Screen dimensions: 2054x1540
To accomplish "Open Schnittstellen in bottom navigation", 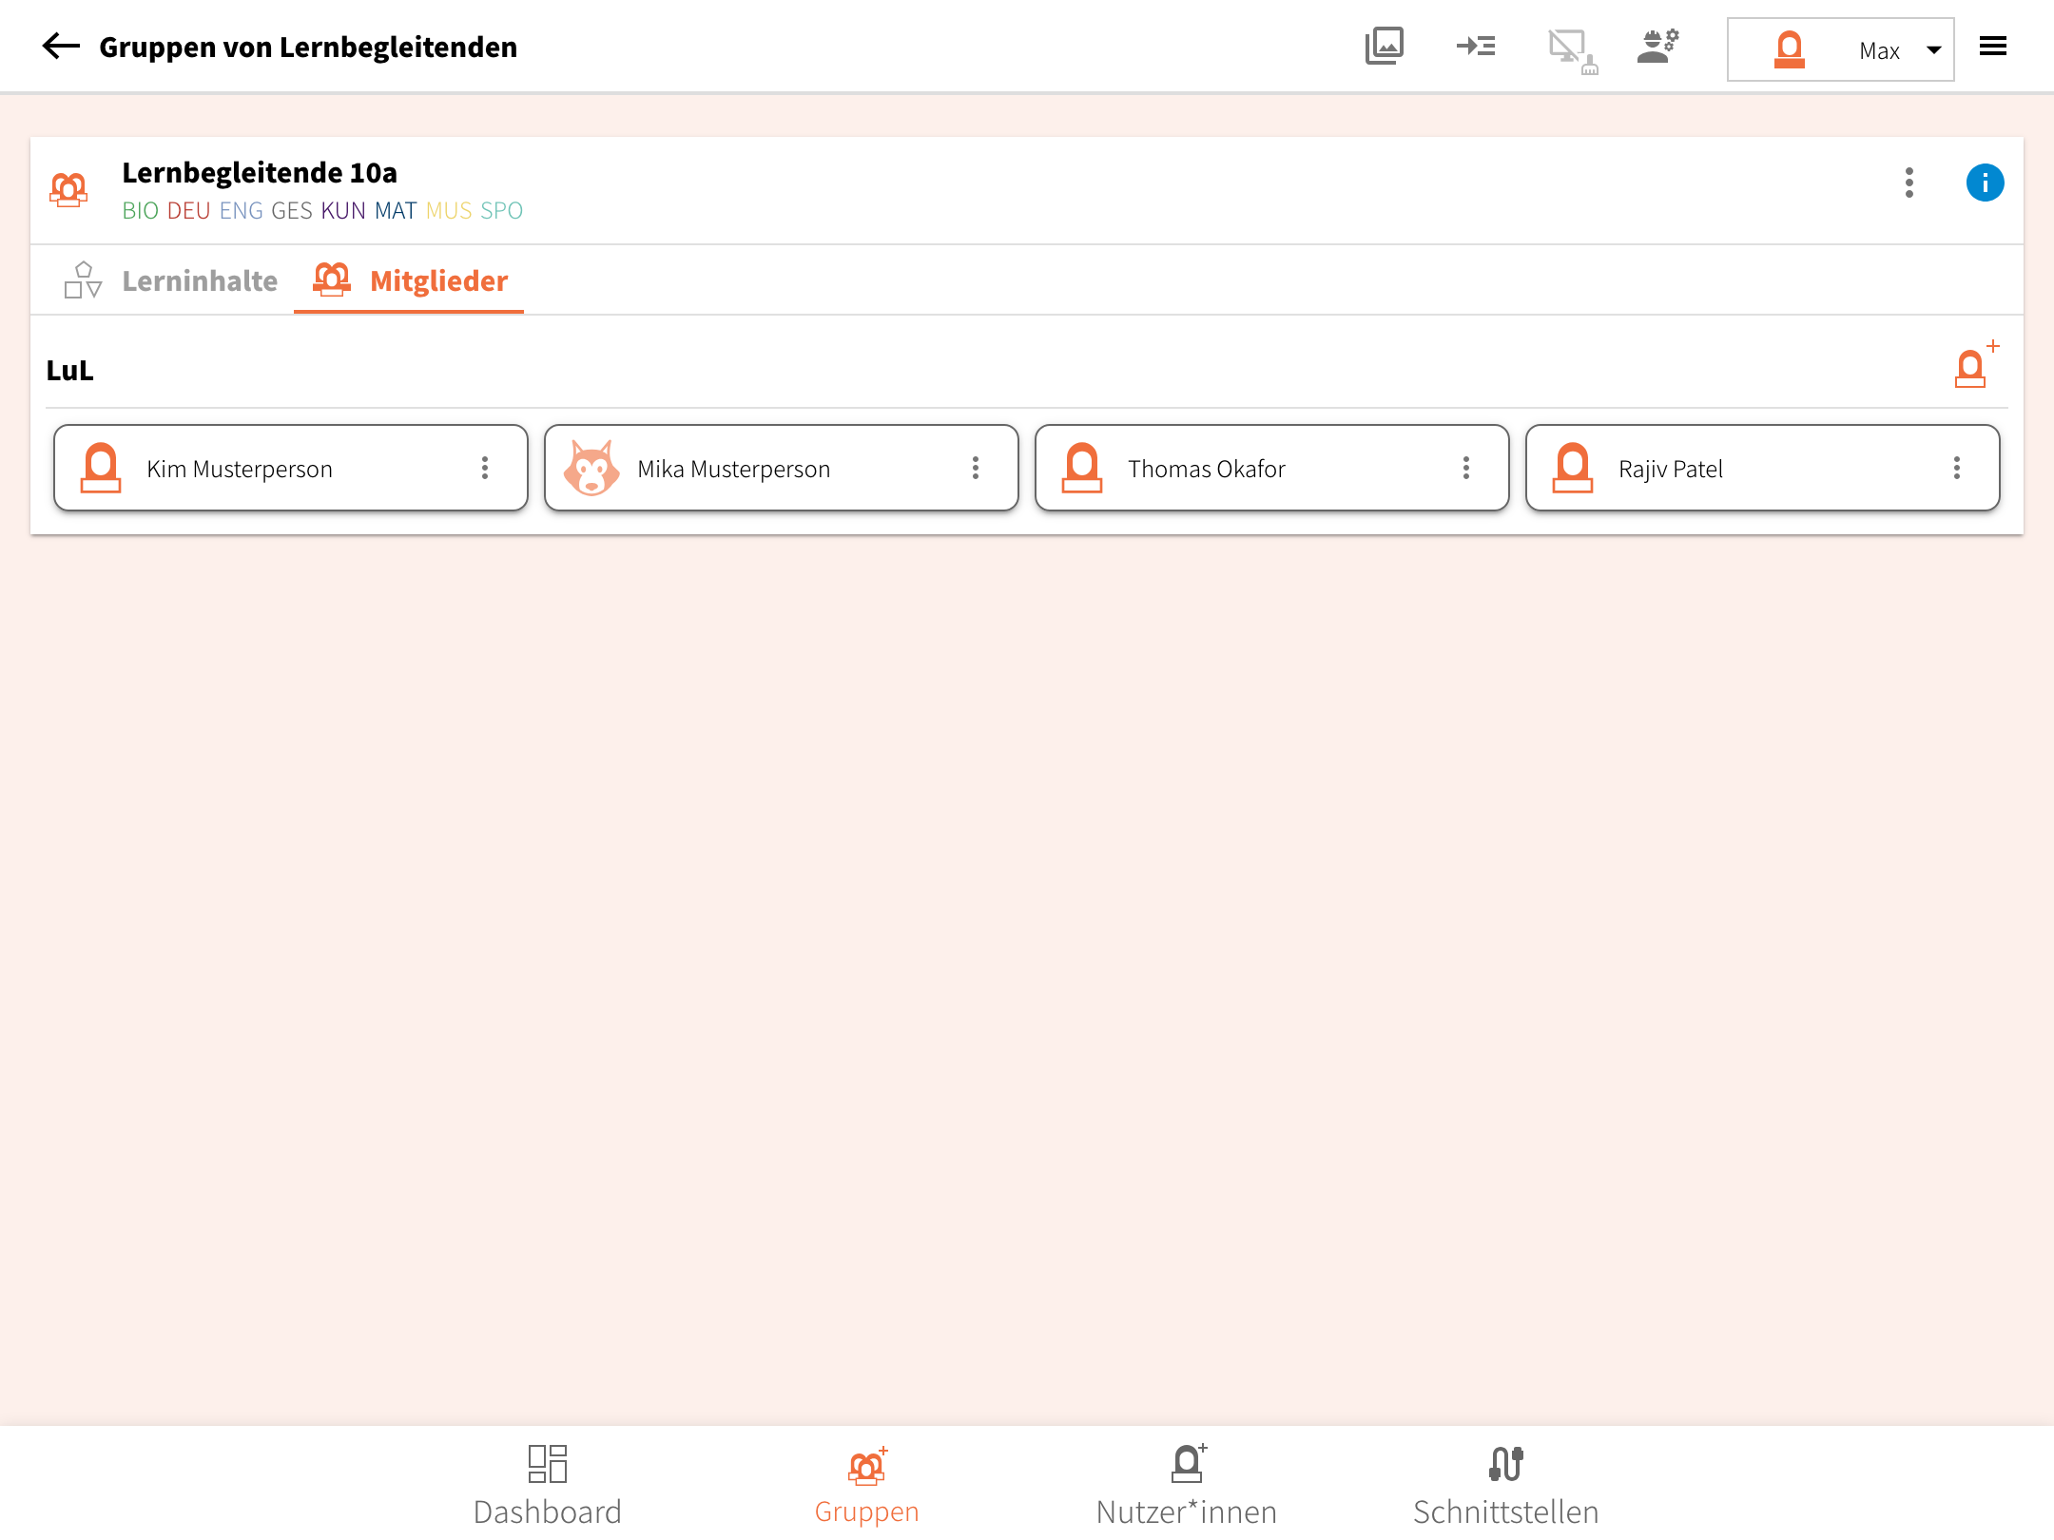I will 1505,1483.
